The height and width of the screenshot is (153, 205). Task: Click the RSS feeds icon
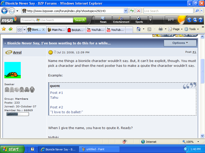point(149,29)
